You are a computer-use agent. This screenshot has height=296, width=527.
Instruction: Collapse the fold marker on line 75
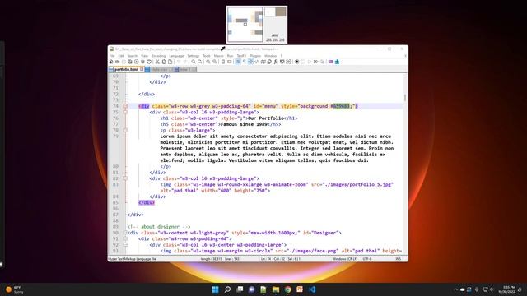[x=125, y=112]
